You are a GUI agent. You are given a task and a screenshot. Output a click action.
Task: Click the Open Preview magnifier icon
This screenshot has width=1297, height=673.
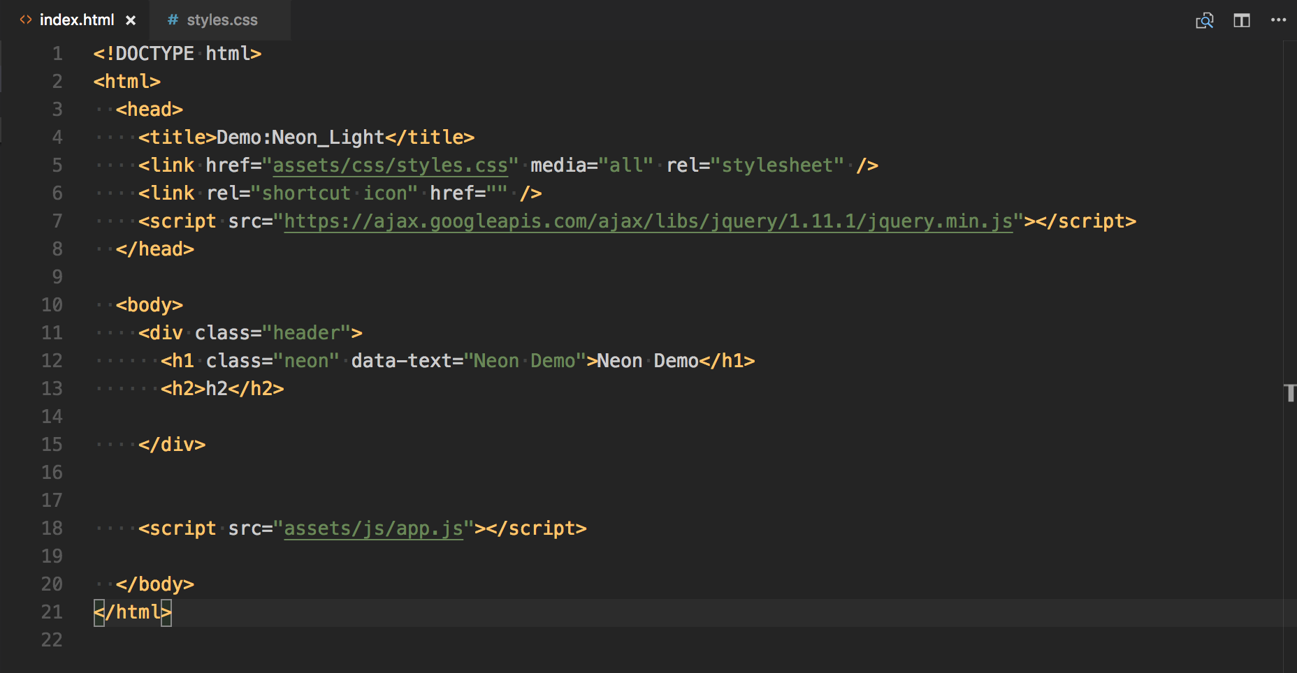point(1204,20)
